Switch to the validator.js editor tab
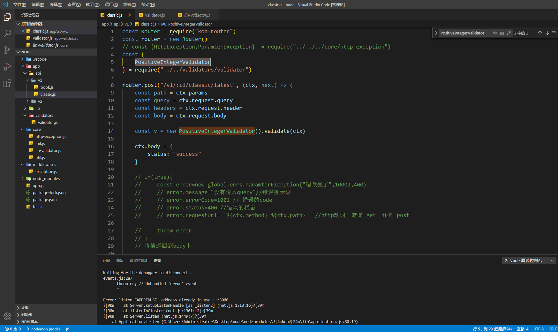The image size is (558, 332). pyautogui.click(x=155, y=15)
